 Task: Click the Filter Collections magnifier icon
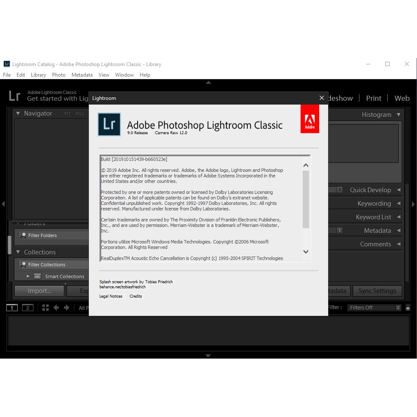pos(23,264)
